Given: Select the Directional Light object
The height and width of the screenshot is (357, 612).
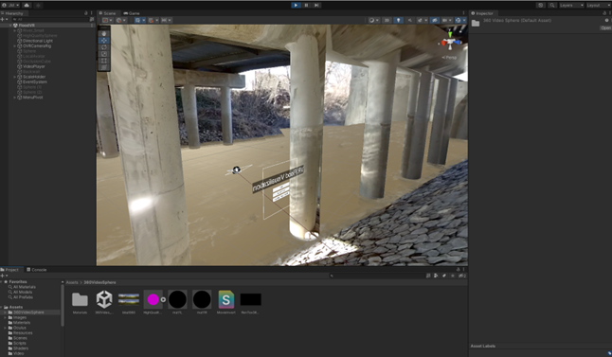Looking at the screenshot, I should tap(38, 41).
